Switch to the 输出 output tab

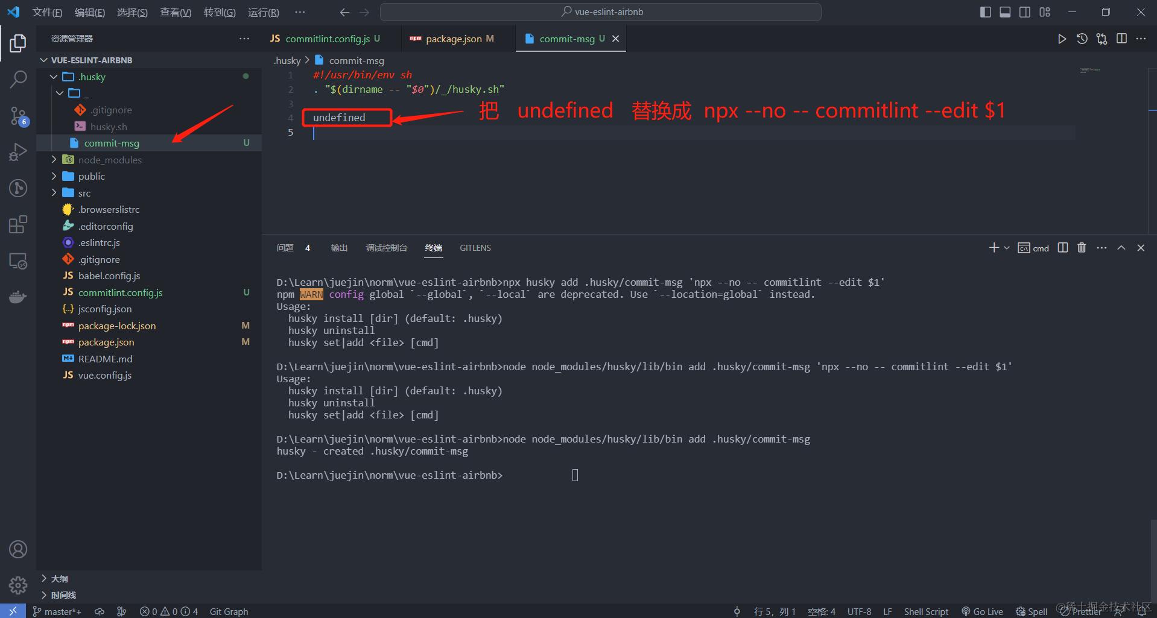[339, 248]
